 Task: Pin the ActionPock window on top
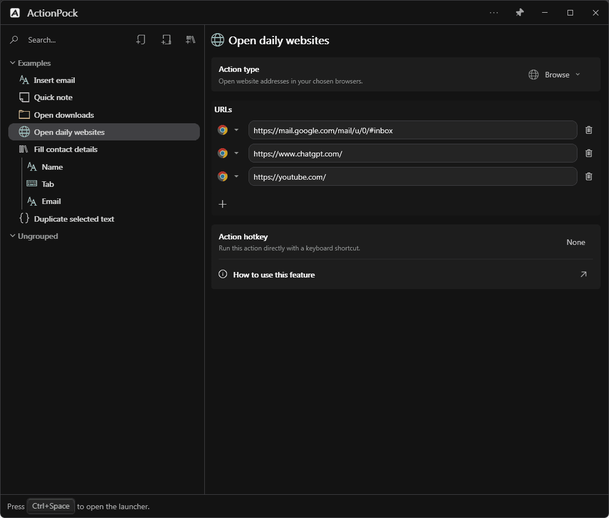[x=519, y=13]
